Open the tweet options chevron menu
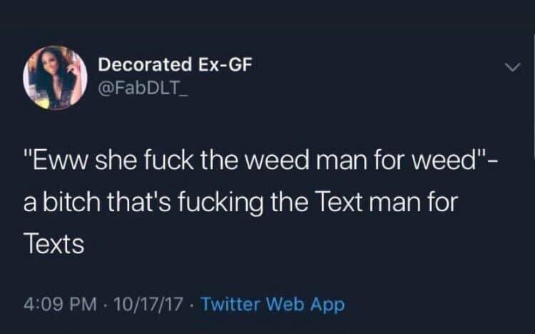Image resolution: width=535 pixels, height=334 pixels. 513,67
